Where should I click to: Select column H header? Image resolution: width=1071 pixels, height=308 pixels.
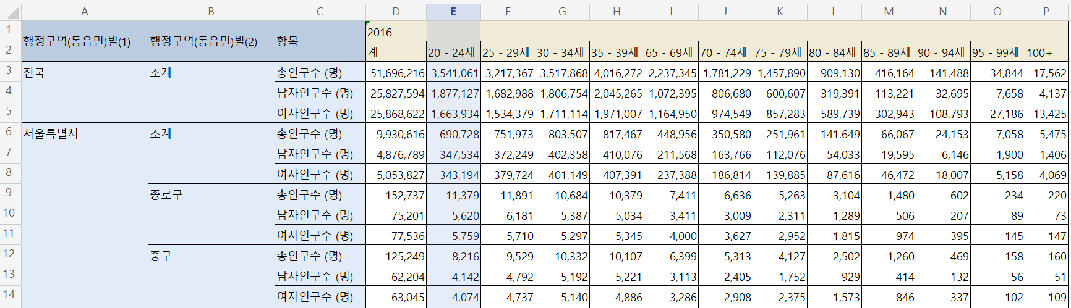(617, 12)
